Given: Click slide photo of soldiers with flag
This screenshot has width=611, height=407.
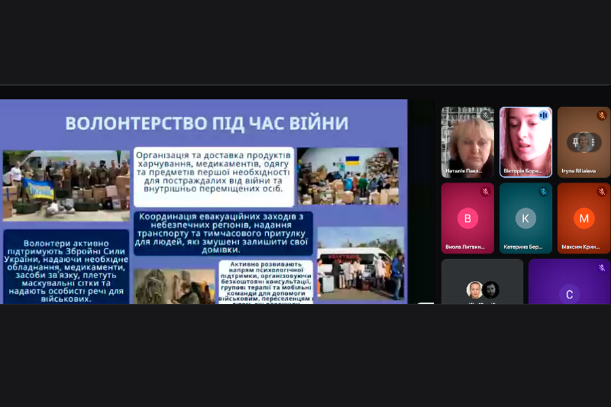Looking at the screenshot, I should (x=67, y=185).
